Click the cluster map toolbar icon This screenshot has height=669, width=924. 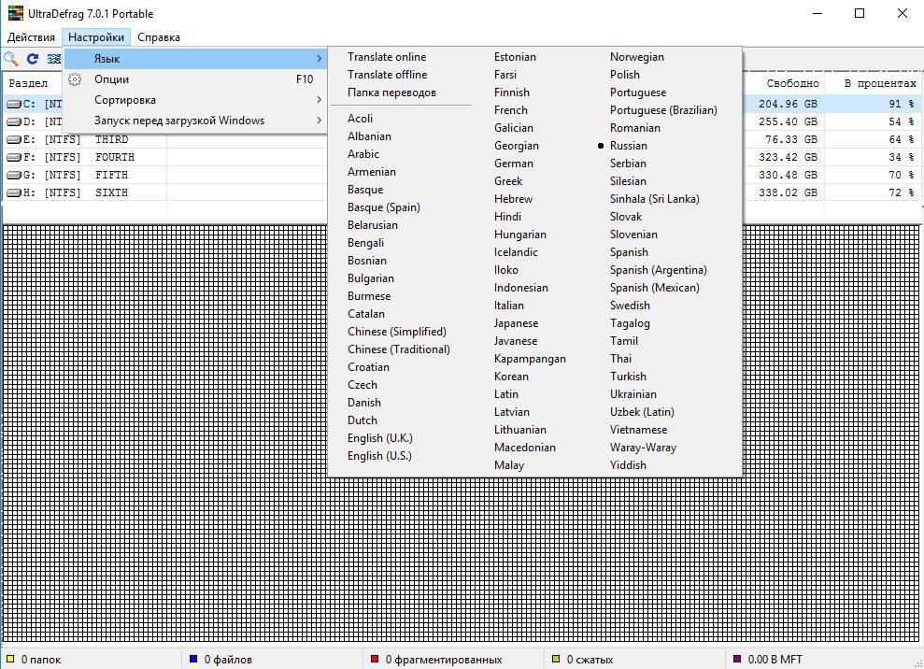pos(53,58)
